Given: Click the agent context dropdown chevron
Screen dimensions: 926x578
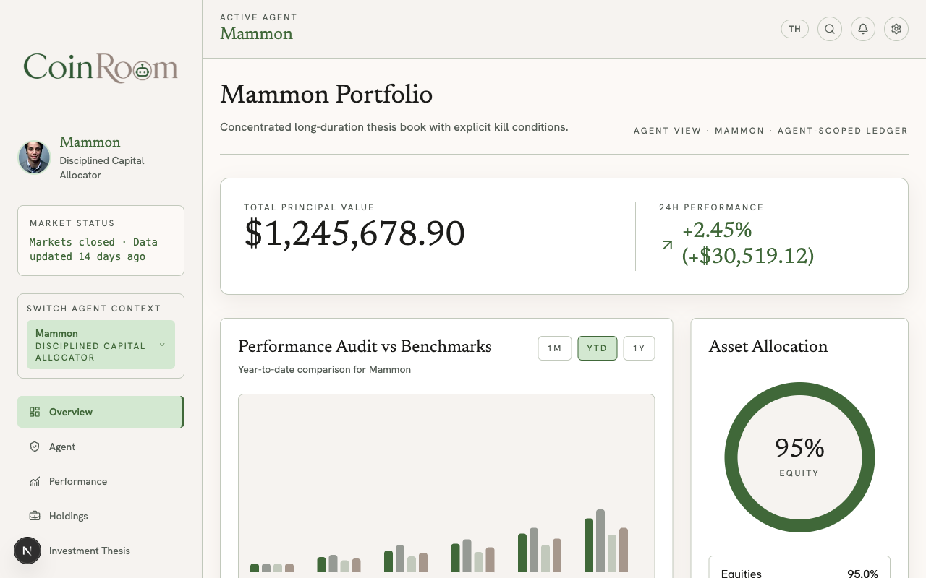Looking at the screenshot, I should coord(162,345).
